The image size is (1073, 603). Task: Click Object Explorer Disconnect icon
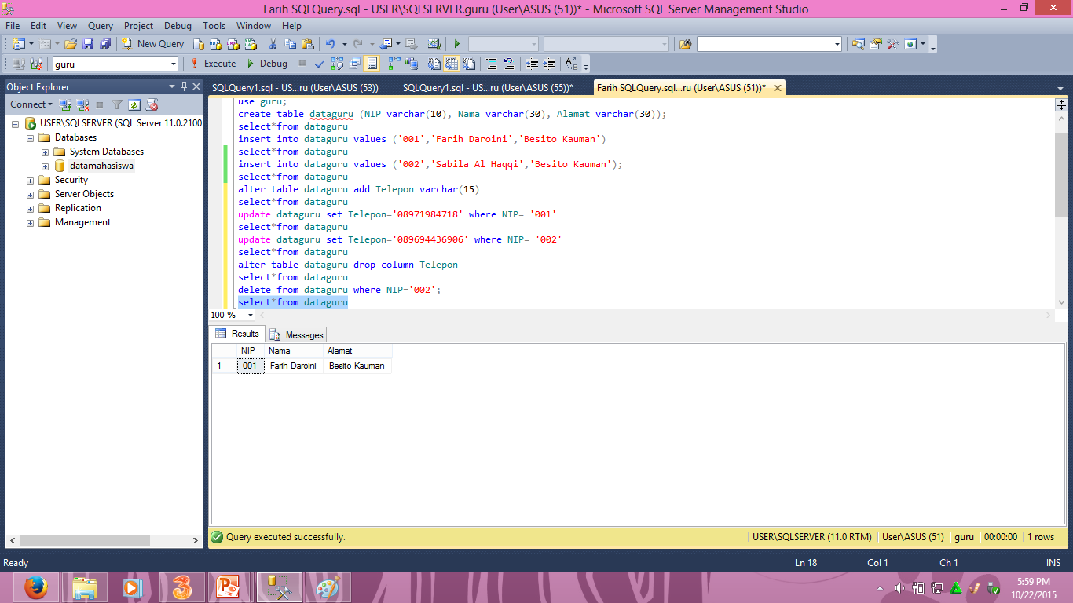click(x=82, y=104)
